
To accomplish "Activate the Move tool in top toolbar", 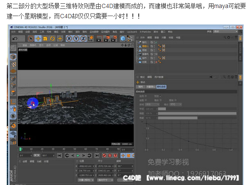I will 38,38.
